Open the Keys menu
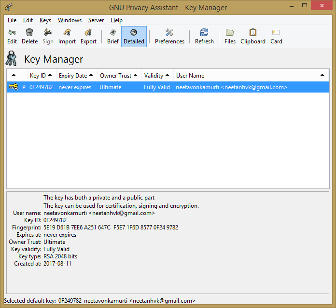Screen dimensions: 336x308 [x=45, y=20]
